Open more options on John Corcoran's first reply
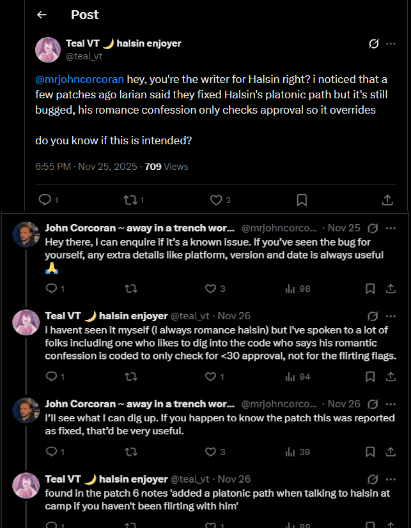411x528 pixels. pos(391,228)
